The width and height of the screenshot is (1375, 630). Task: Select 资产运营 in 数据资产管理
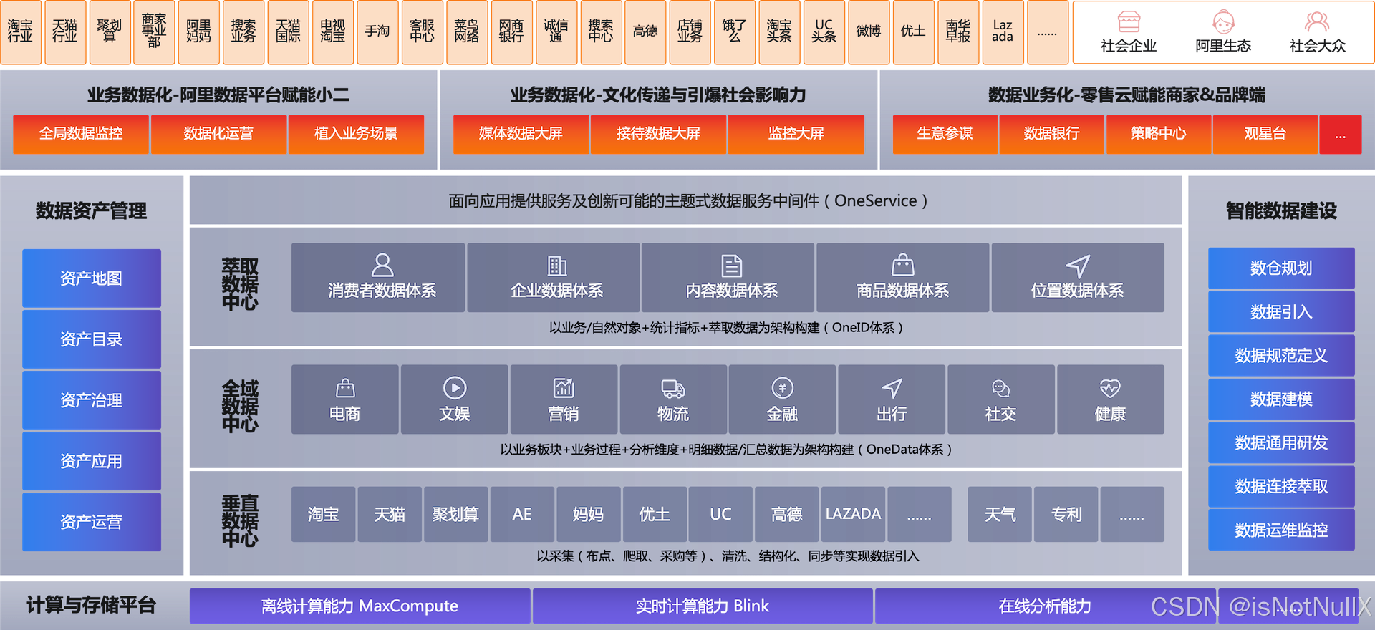(92, 522)
